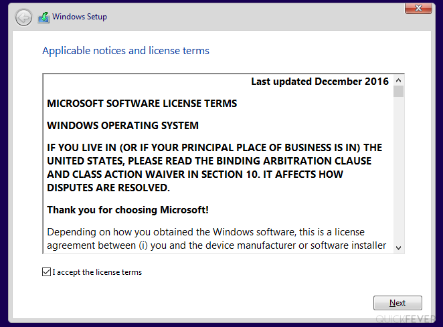Click the 'Thank you for choosing Microsoft!' line
The height and width of the screenshot is (327, 443).
coord(128,210)
